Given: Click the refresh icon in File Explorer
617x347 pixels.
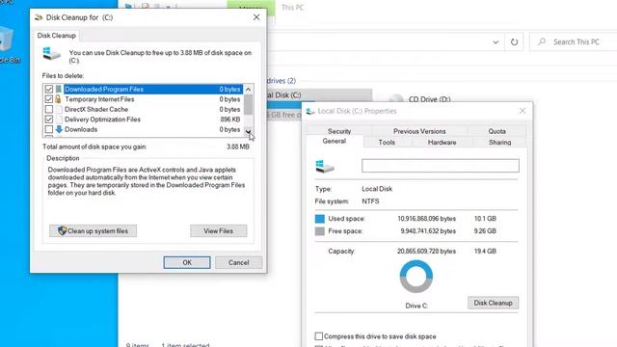Looking at the screenshot, I should click(x=514, y=41).
